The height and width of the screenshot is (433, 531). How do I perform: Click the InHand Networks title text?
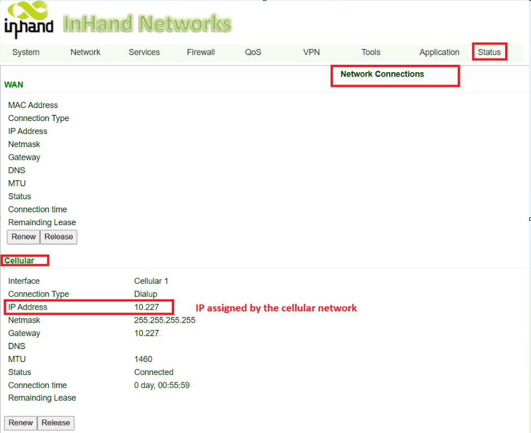148,23
